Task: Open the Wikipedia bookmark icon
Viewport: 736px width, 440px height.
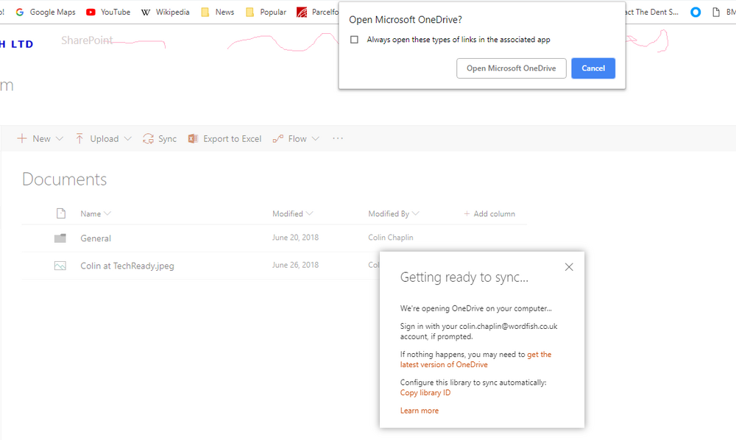Action: [x=146, y=13]
